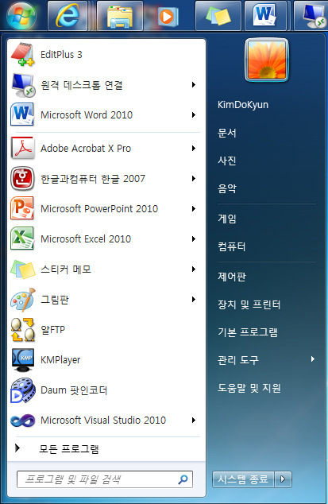
Task: Expand Excel 2010 jump list arrow
Action: coord(194,238)
